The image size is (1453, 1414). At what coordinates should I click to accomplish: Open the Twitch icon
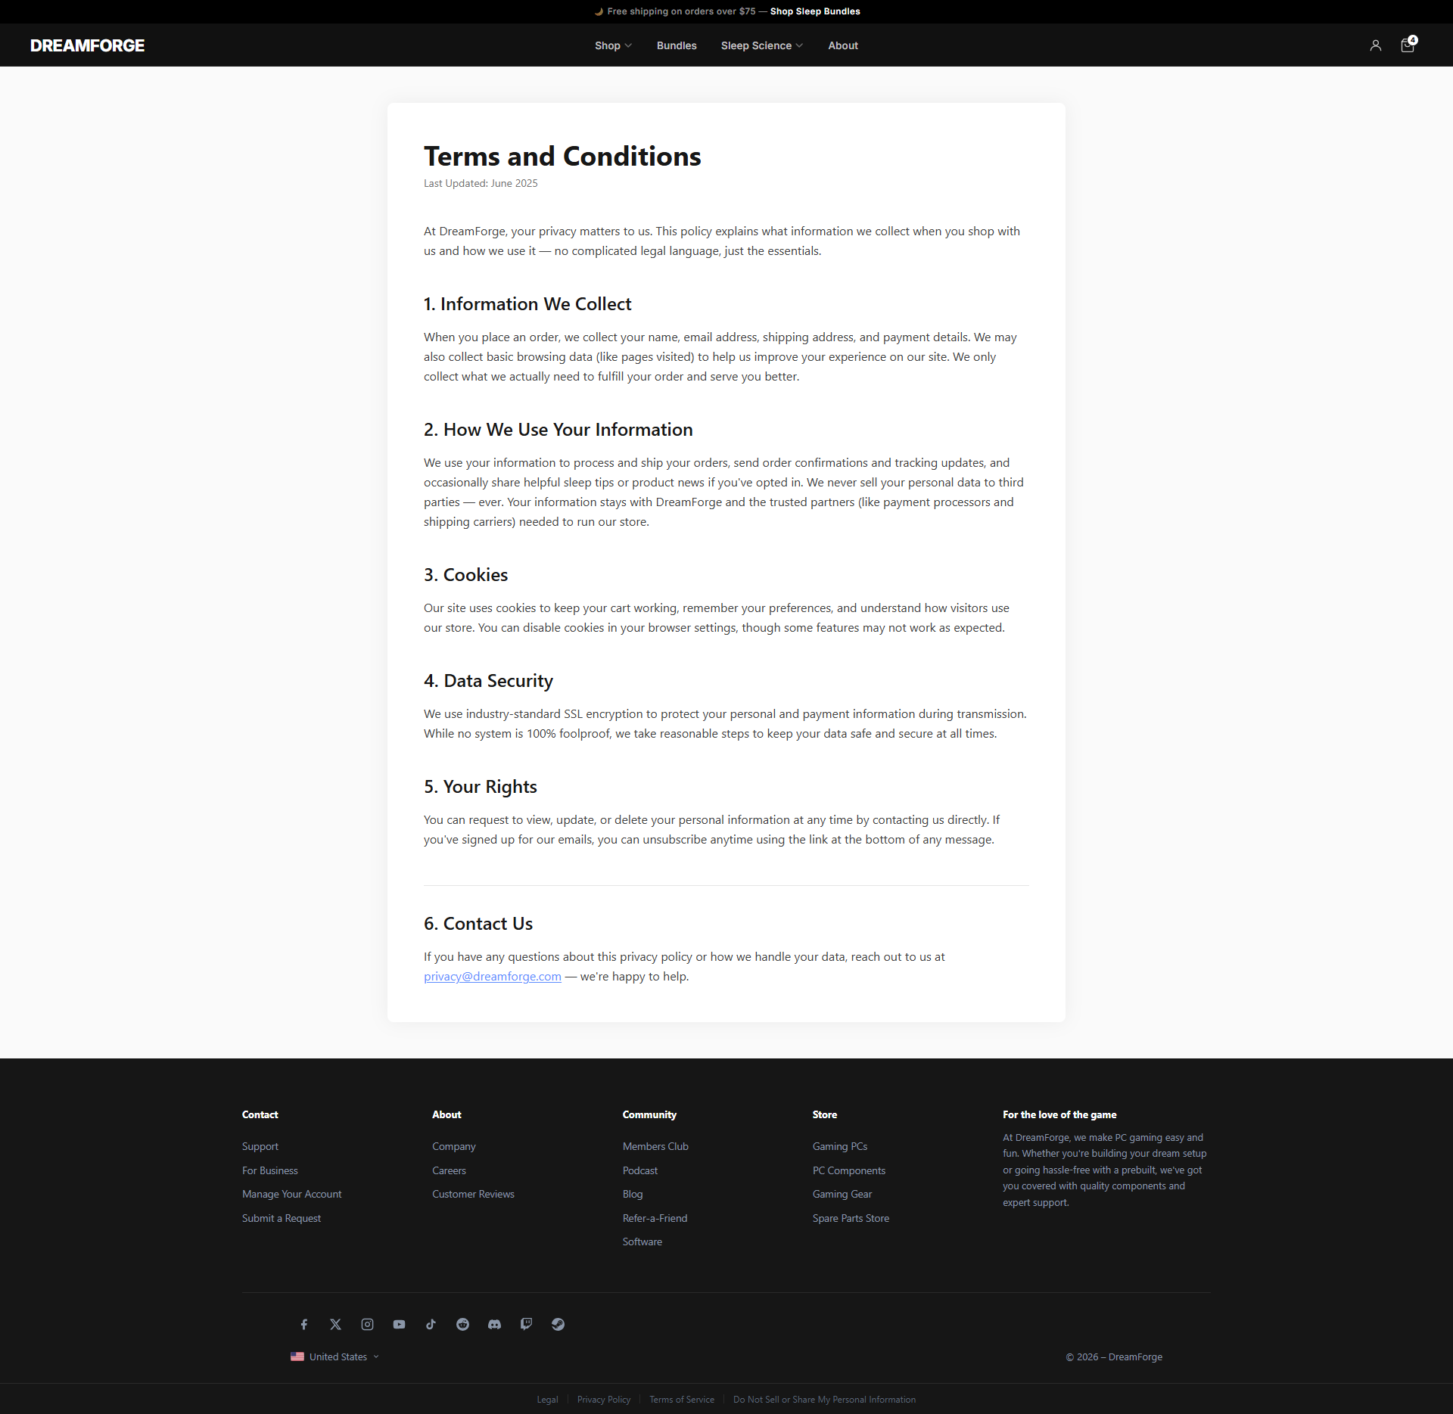click(526, 1324)
